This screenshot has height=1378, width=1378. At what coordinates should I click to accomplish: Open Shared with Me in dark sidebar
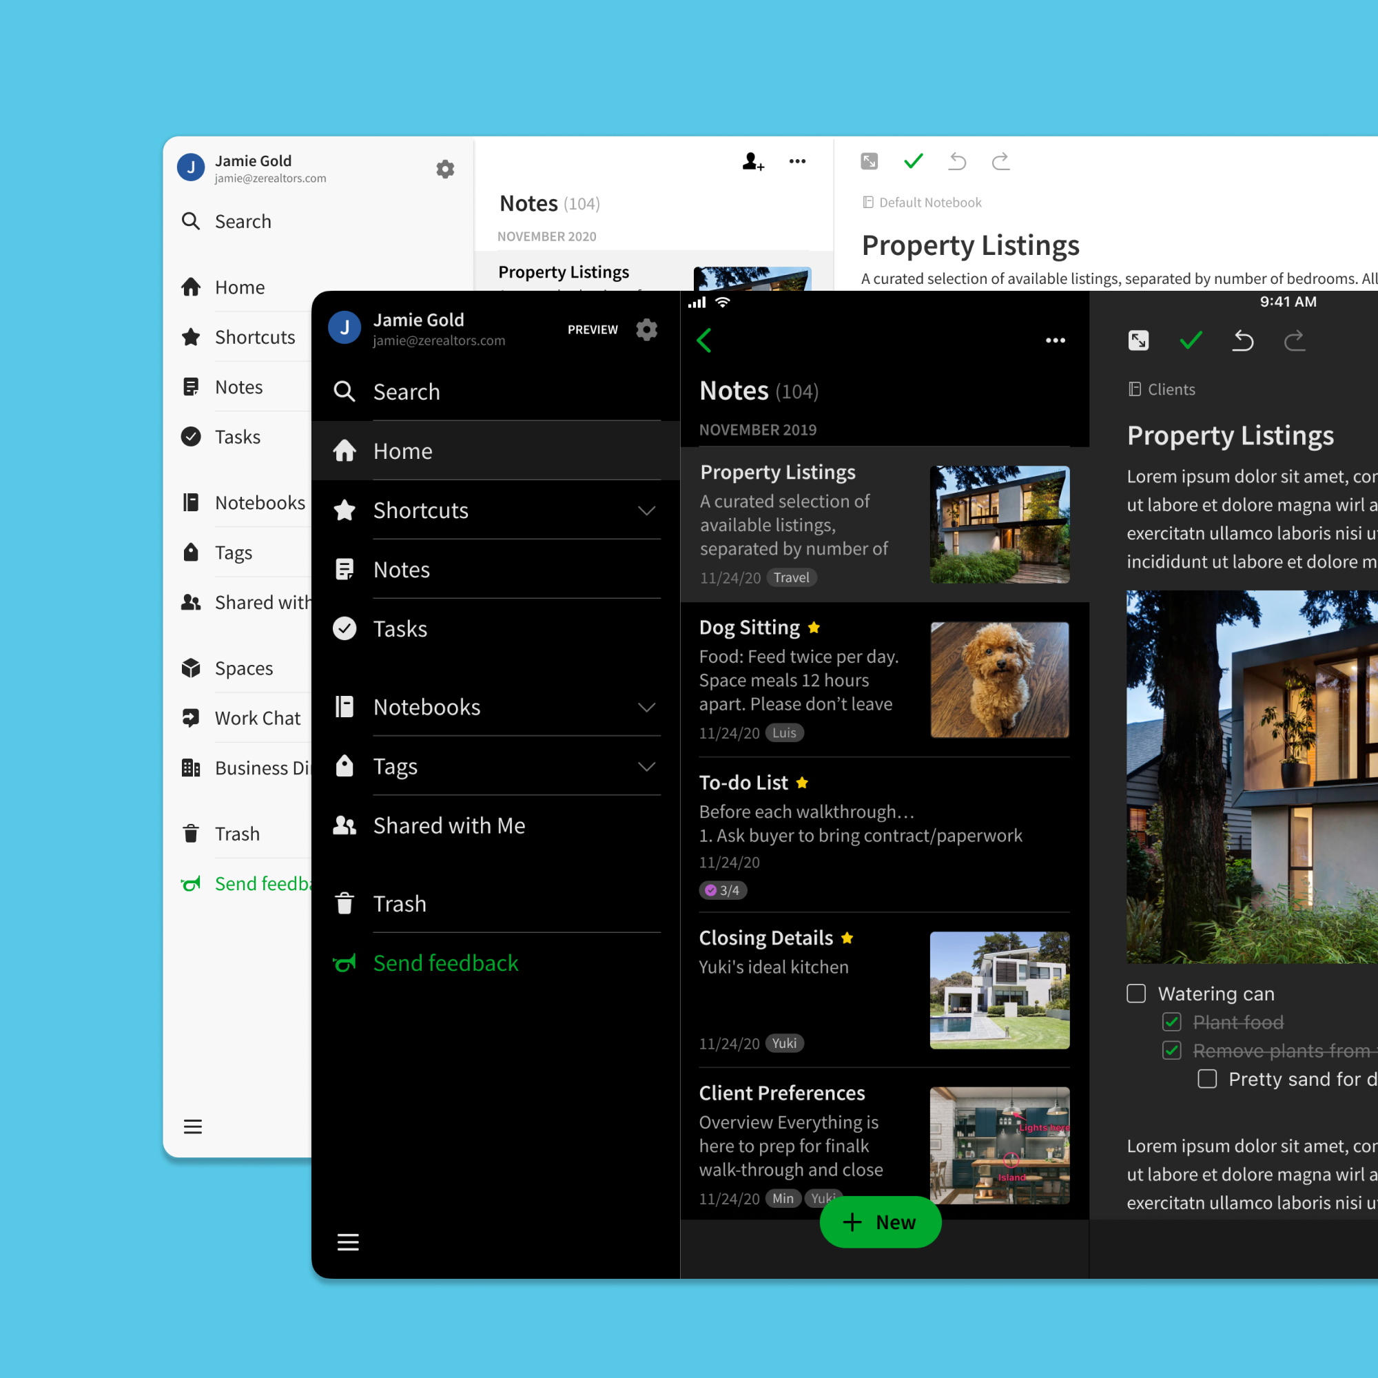point(449,825)
